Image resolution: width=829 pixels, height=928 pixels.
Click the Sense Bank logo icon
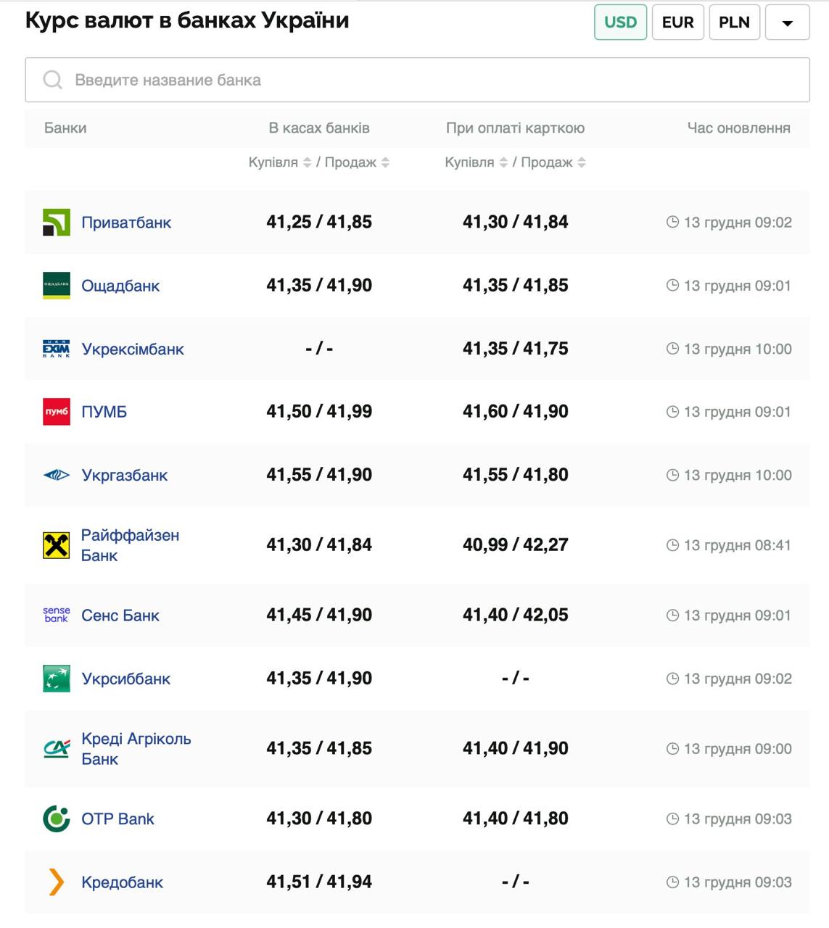[57, 615]
